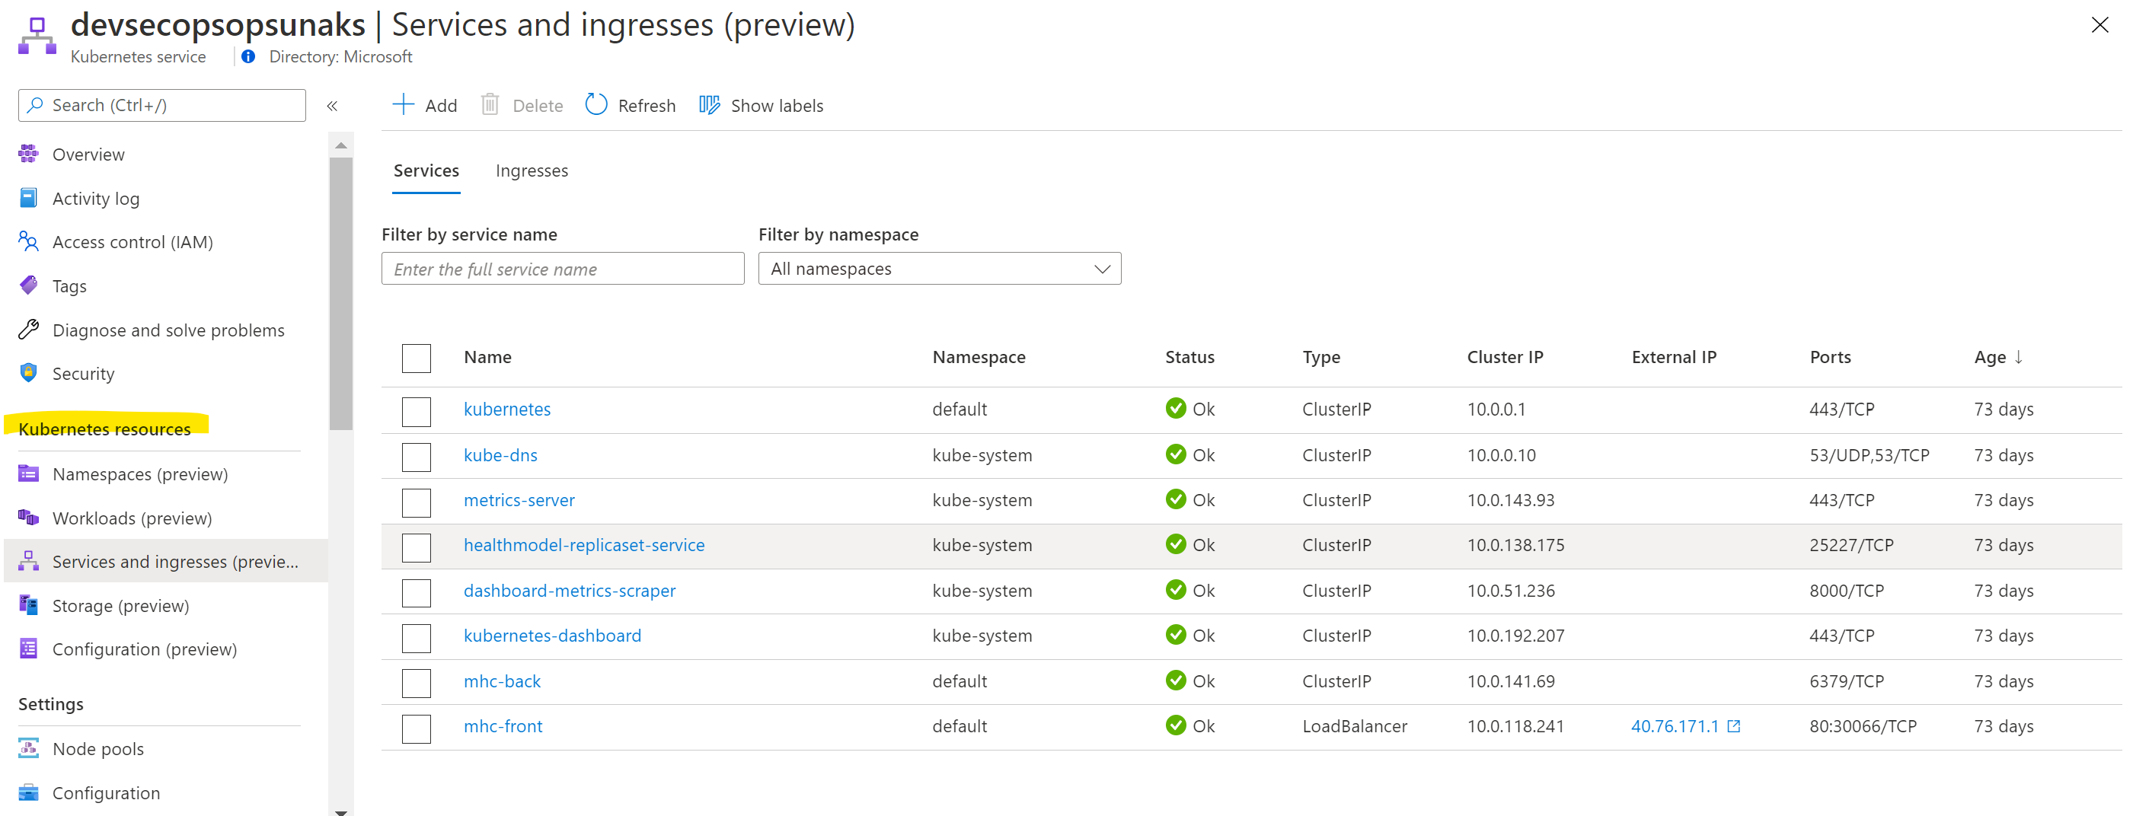Viewport: 2133px width, 816px height.
Task: Open Overview in the sidebar menu
Action: pos(88,154)
